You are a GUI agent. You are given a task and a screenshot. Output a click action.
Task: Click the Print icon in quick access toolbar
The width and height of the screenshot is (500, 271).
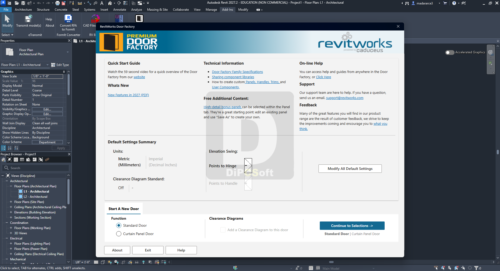(58, 3)
